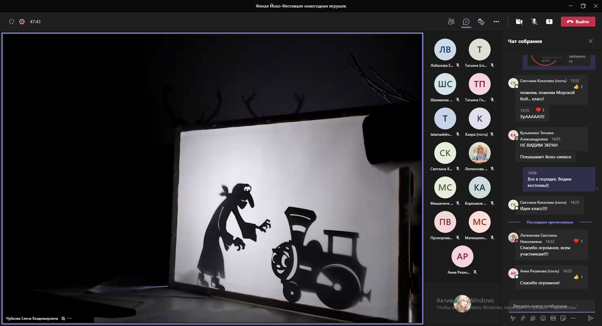
Task: Open more actions menu in meeting toolbar
Action: coord(496,22)
